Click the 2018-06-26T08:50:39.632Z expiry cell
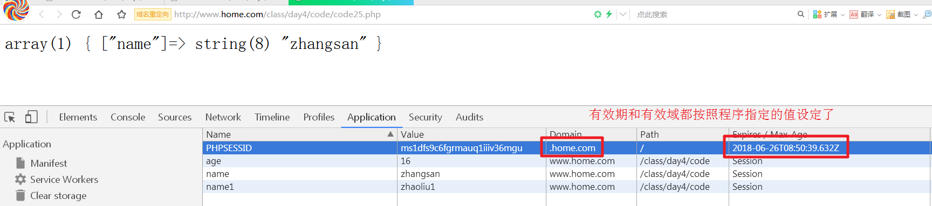The height and width of the screenshot is (206, 932). pyautogui.click(x=786, y=148)
